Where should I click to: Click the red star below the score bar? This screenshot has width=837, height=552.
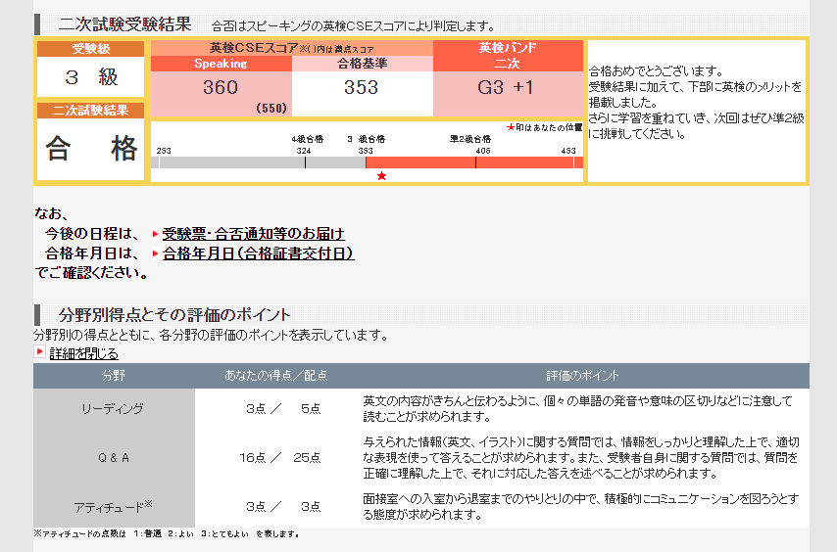(381, 176)
